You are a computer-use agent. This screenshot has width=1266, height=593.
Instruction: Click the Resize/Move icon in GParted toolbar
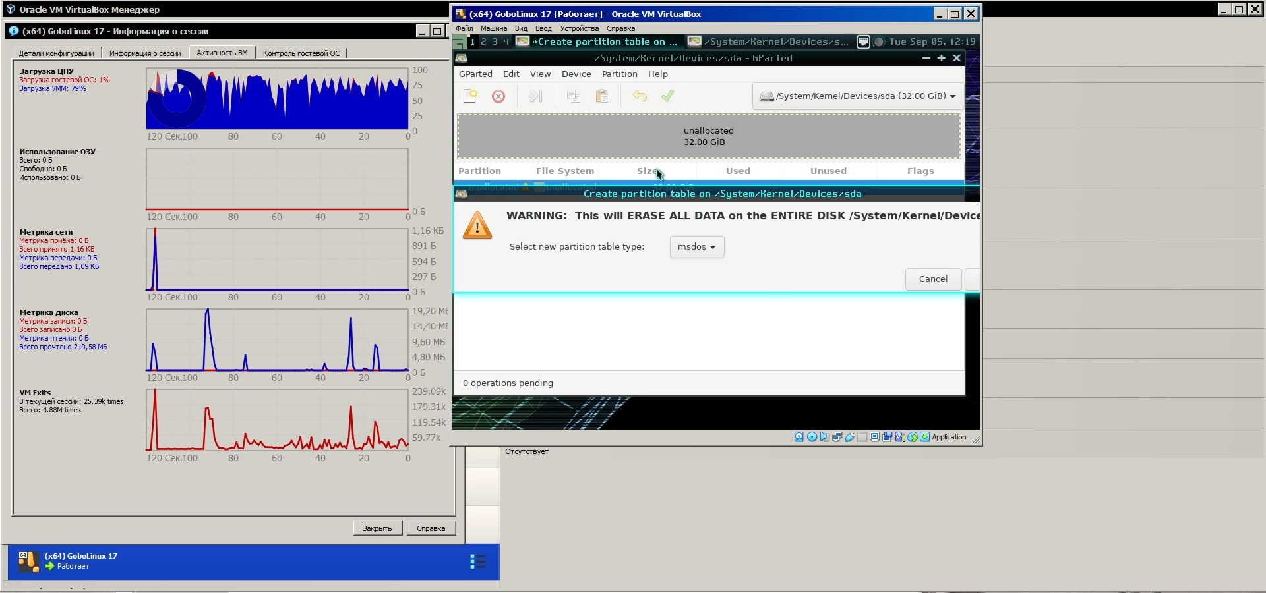point(535,96)
